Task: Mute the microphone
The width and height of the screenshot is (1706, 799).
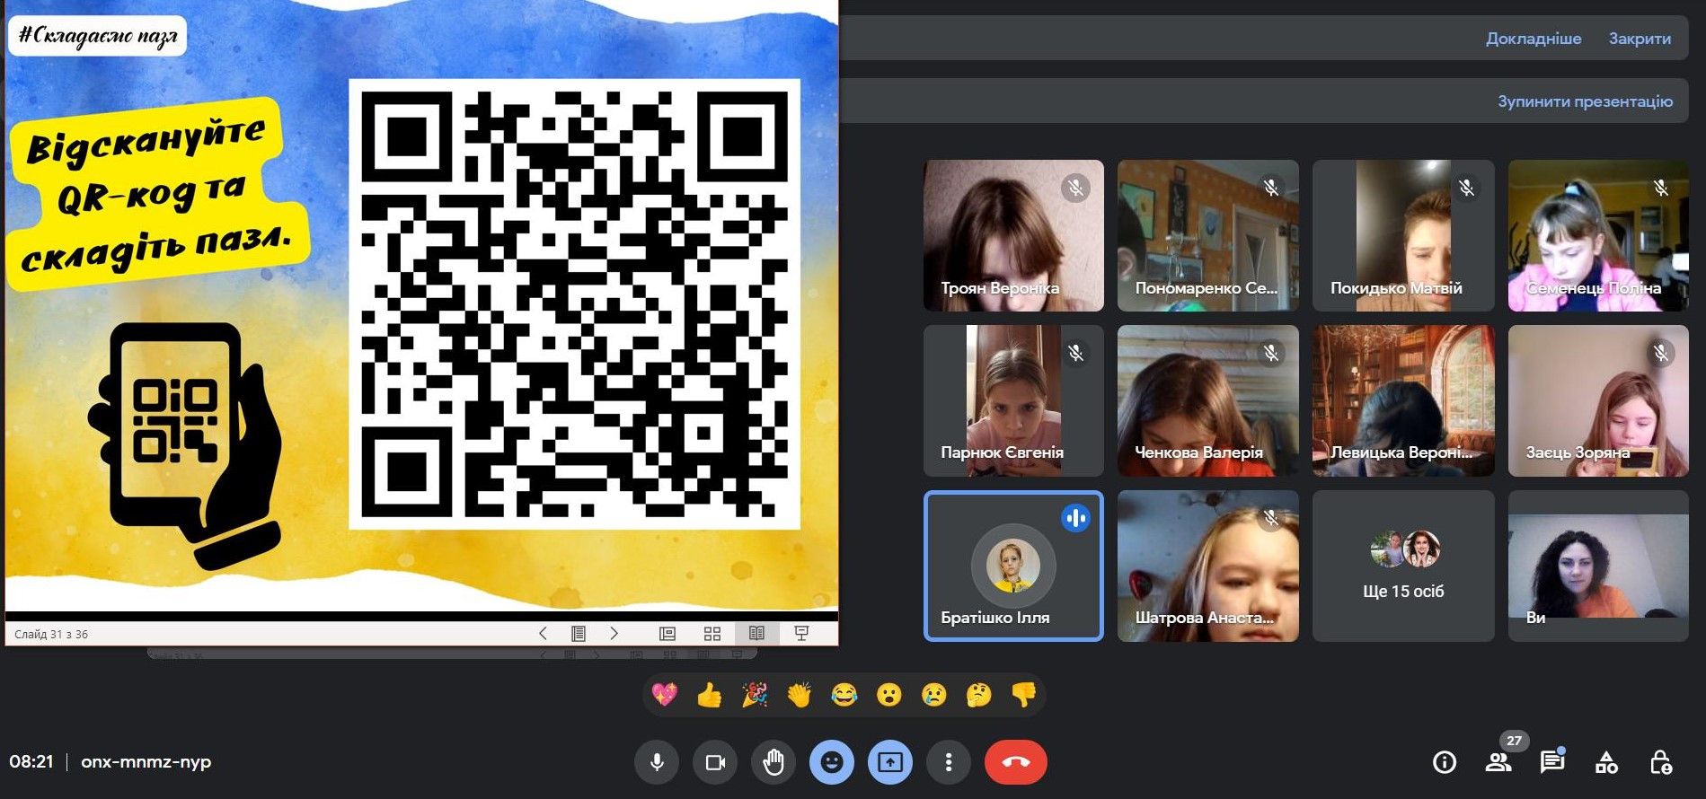Action: click(657, 762)
